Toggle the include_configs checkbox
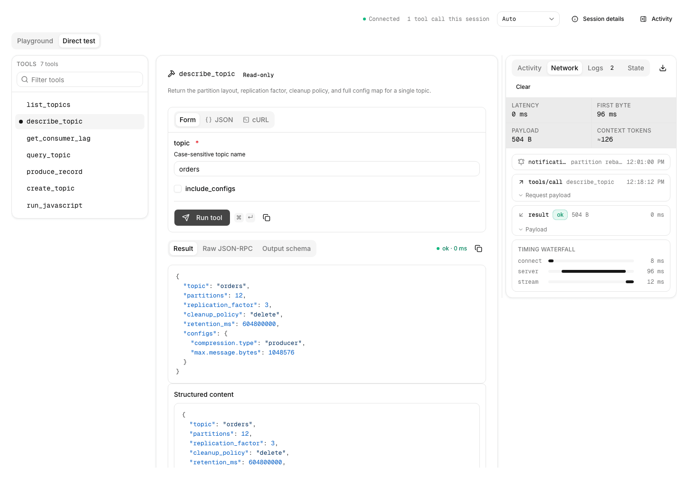This screenshot has width=688, height=479. pos(178,189)
